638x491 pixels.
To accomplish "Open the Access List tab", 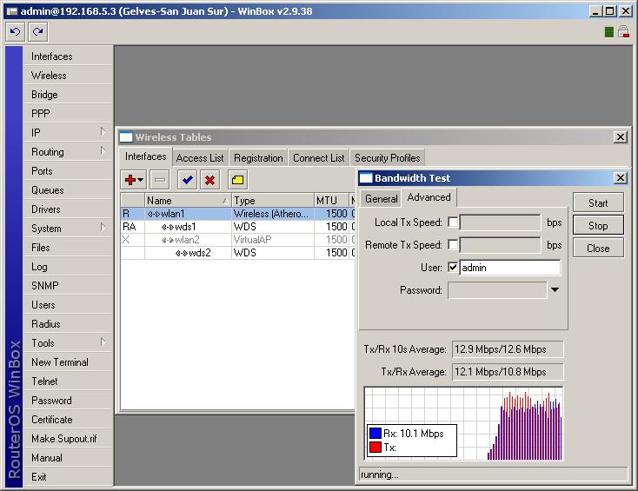I will [200, 158].
